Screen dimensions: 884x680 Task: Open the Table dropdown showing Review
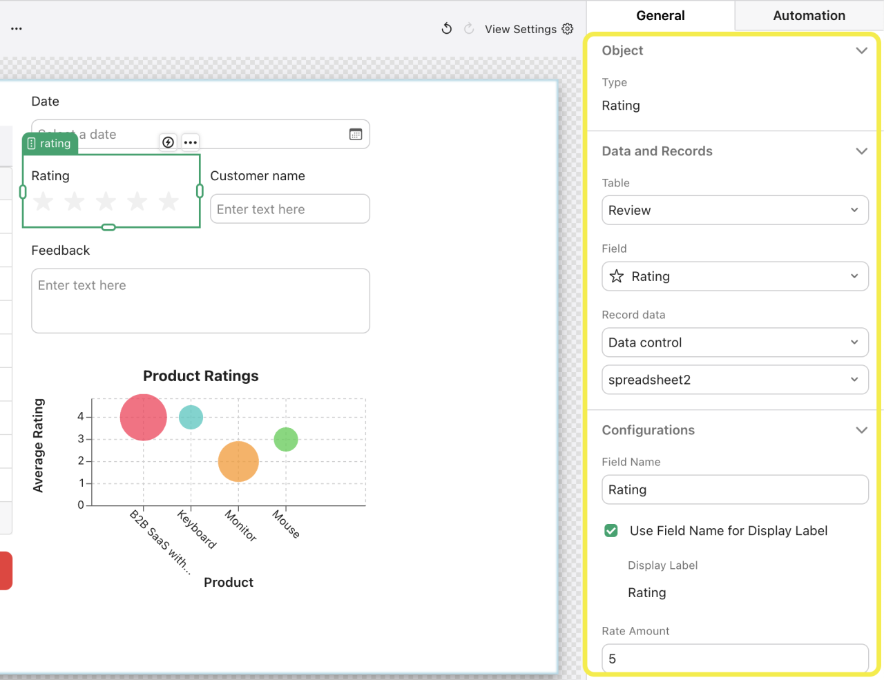click(735, 211)
